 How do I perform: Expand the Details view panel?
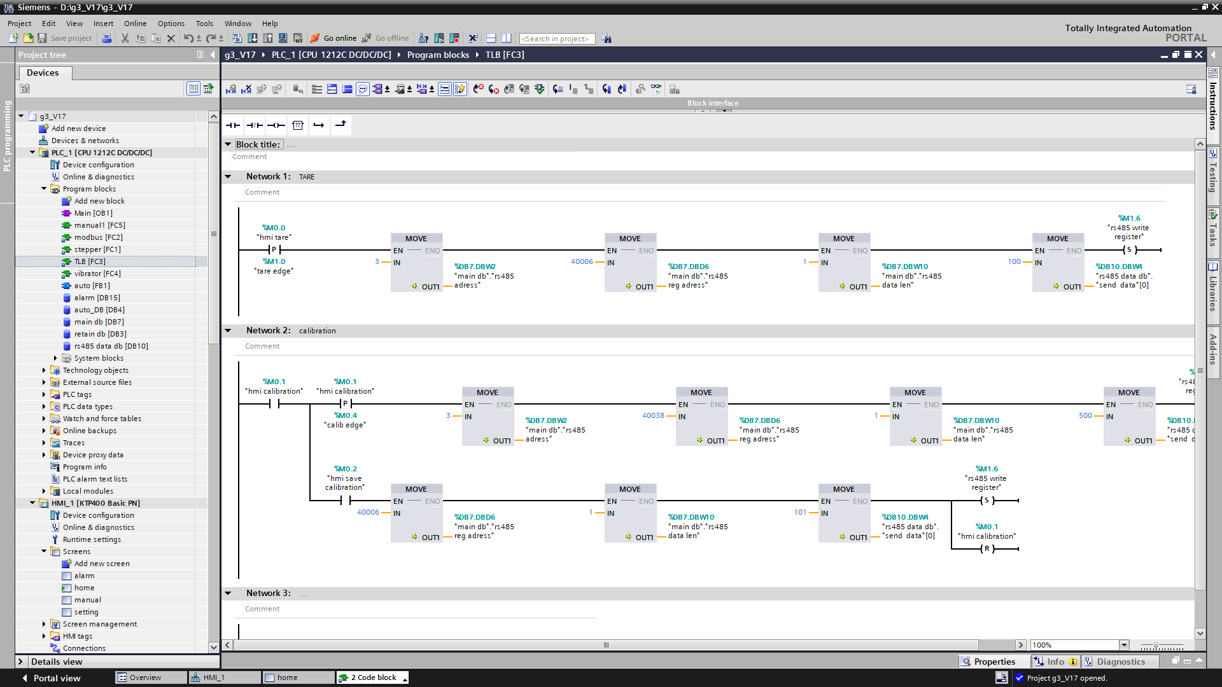point(20,662)
